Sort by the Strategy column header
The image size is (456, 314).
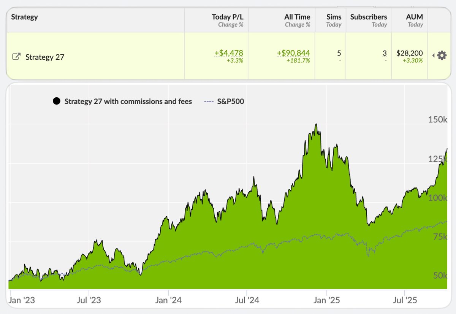pyautogui.click(x=25, y=17)
